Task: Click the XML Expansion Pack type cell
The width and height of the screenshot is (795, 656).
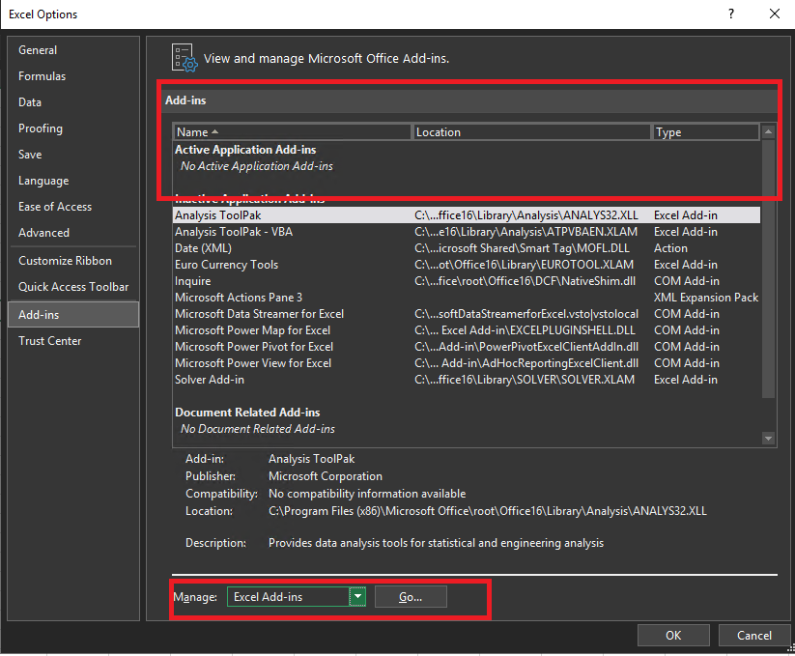Action: [706, 298]
